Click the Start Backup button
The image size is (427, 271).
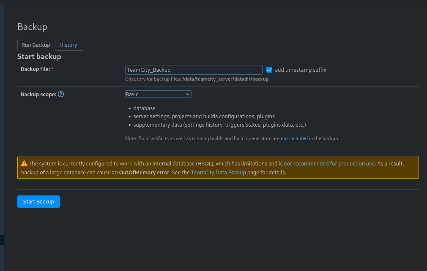click(x=38, y=201)
